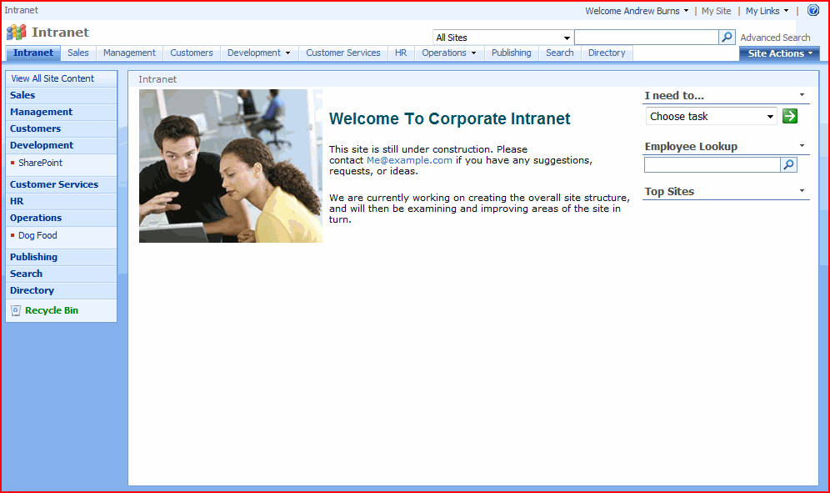Open the Site Actions menu

[x=779, y=53]
